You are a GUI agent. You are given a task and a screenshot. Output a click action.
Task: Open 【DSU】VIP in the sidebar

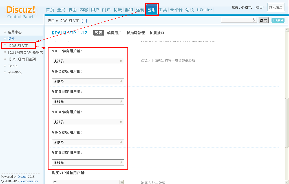[18, 46]
